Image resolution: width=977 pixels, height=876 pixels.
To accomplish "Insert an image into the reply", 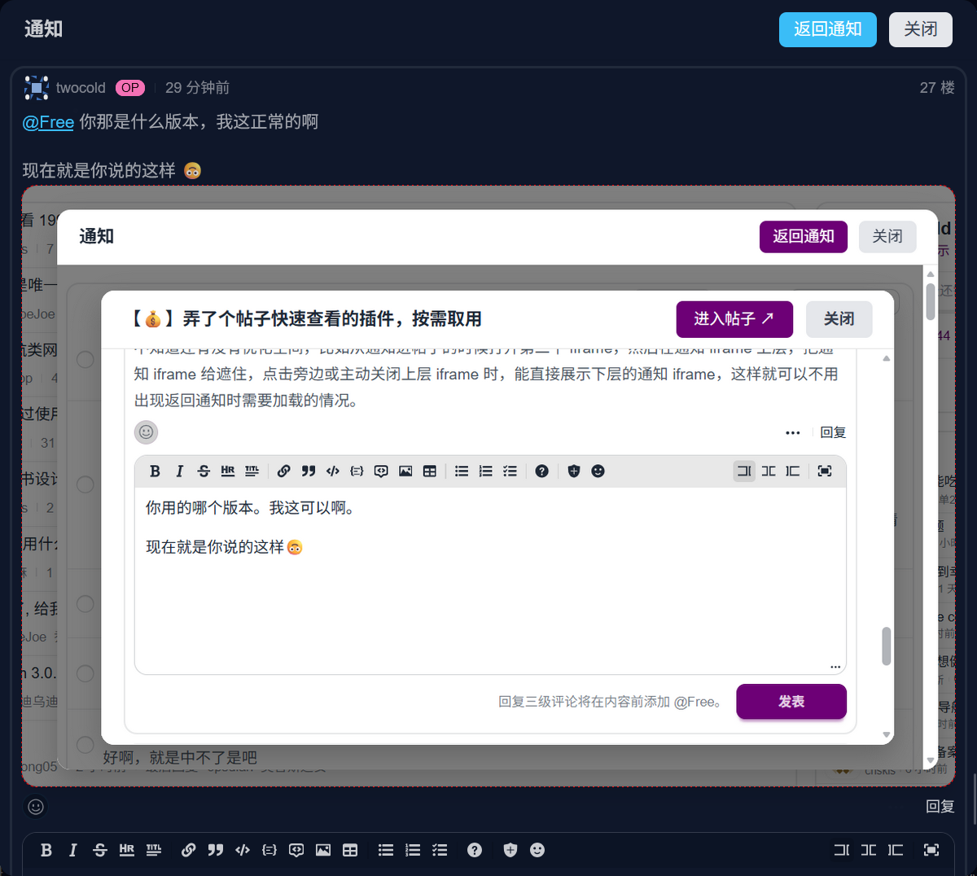I will pyautogui.click(x=405, y=471).
